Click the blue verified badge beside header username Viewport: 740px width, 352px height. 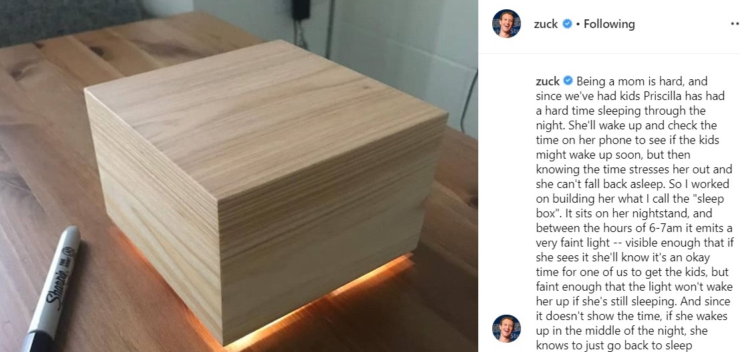pyautogui.click(x=567, y=23)
